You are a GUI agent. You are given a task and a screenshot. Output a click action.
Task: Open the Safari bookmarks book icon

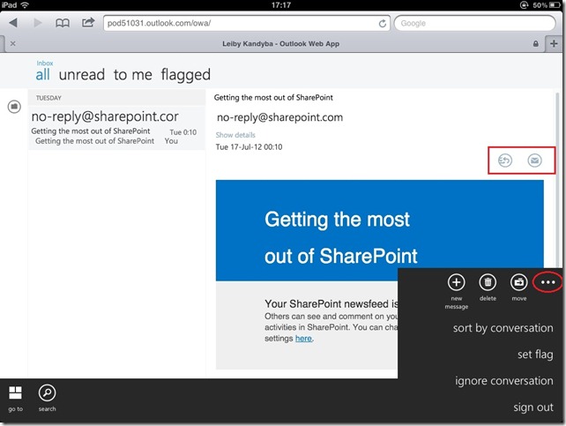[63, 23]
